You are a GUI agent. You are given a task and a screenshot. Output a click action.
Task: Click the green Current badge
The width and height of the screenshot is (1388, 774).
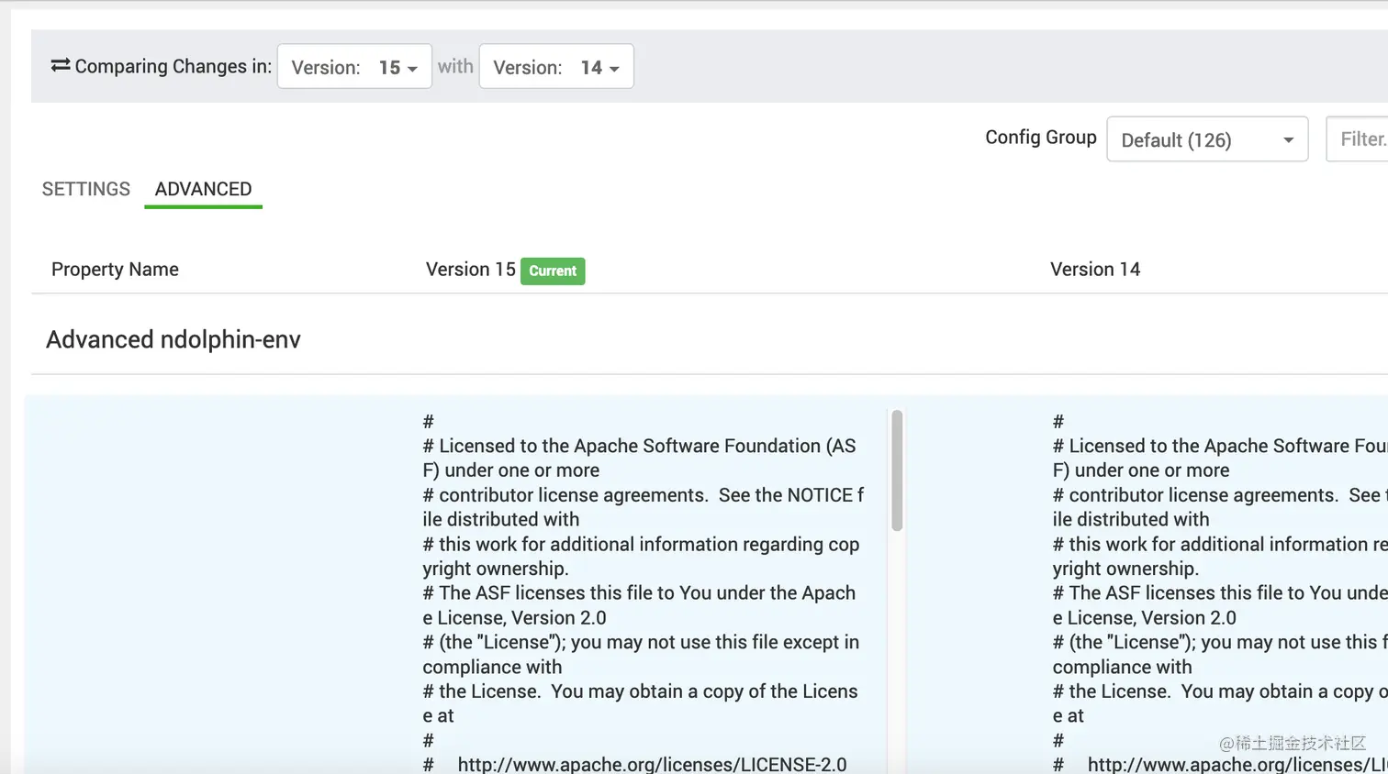[553, 271]
